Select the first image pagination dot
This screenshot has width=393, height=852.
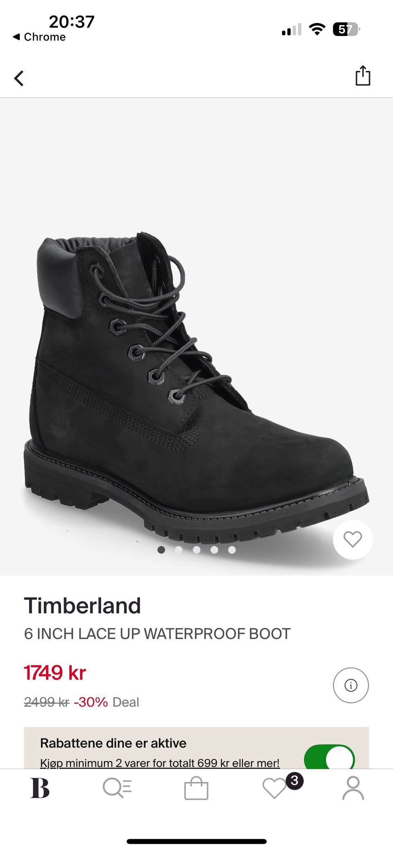pyautogui.click(x=161, y=550)
